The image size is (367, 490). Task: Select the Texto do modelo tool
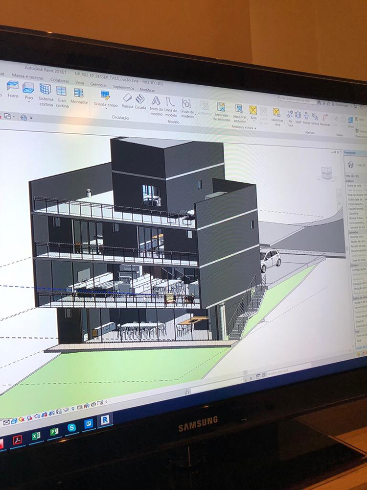point(156,106)
